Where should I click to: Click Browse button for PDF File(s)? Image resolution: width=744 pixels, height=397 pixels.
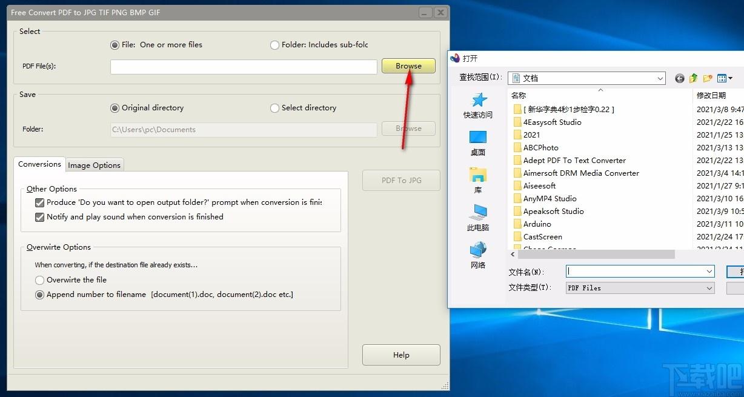click(408, 66)
